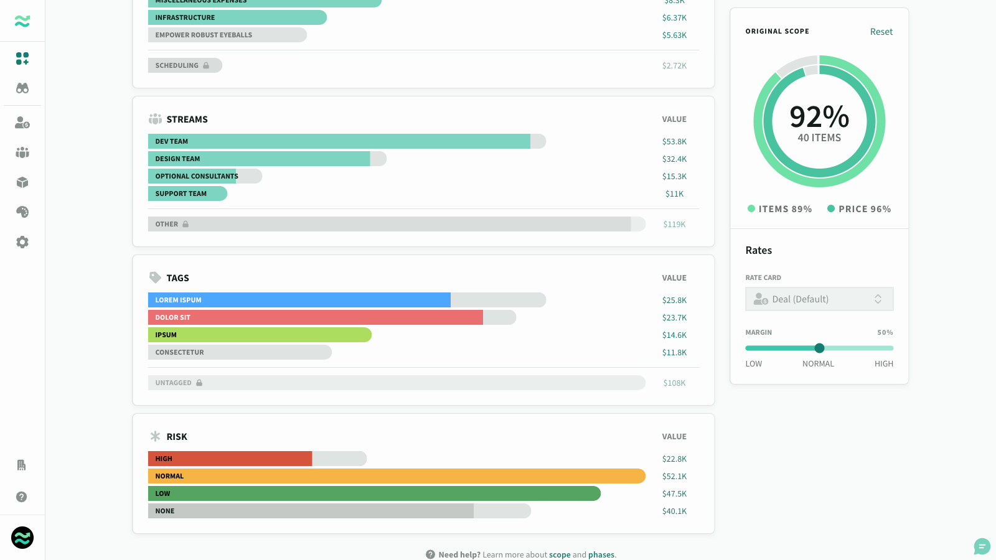Open the user avatar at sidebar bottom

tap(22, 538)
